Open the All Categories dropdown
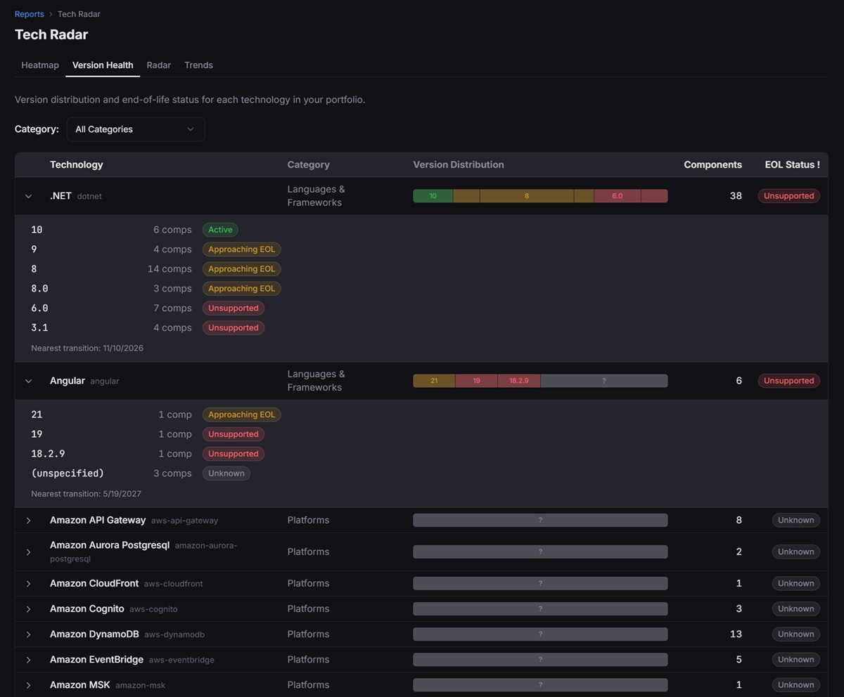This screenshot has width=844, height=697. click(136, 129)
